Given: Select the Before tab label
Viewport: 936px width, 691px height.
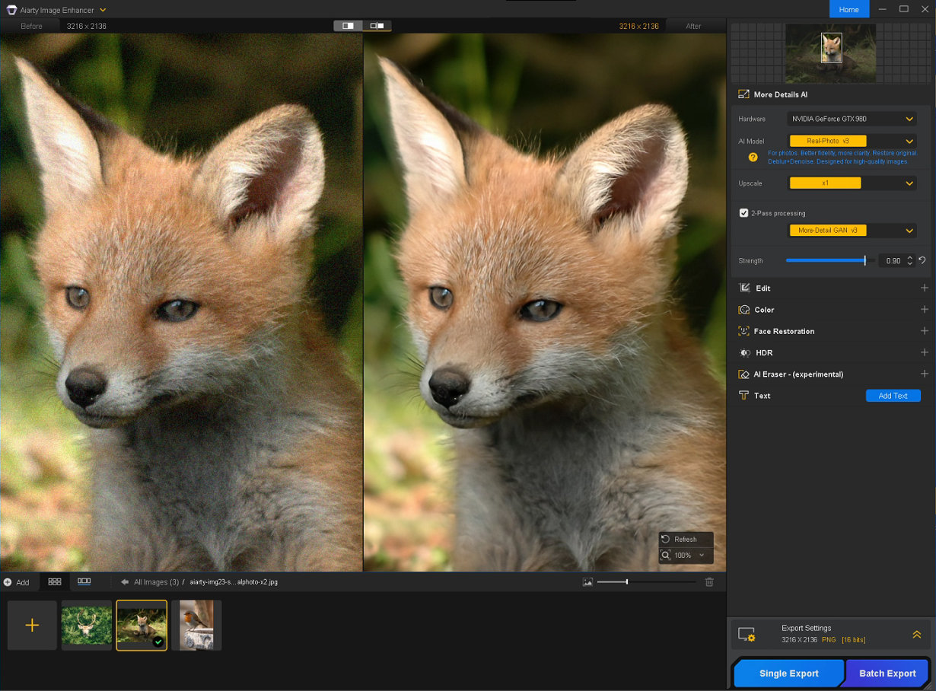Looking at the screenshot, I should 32,26.
